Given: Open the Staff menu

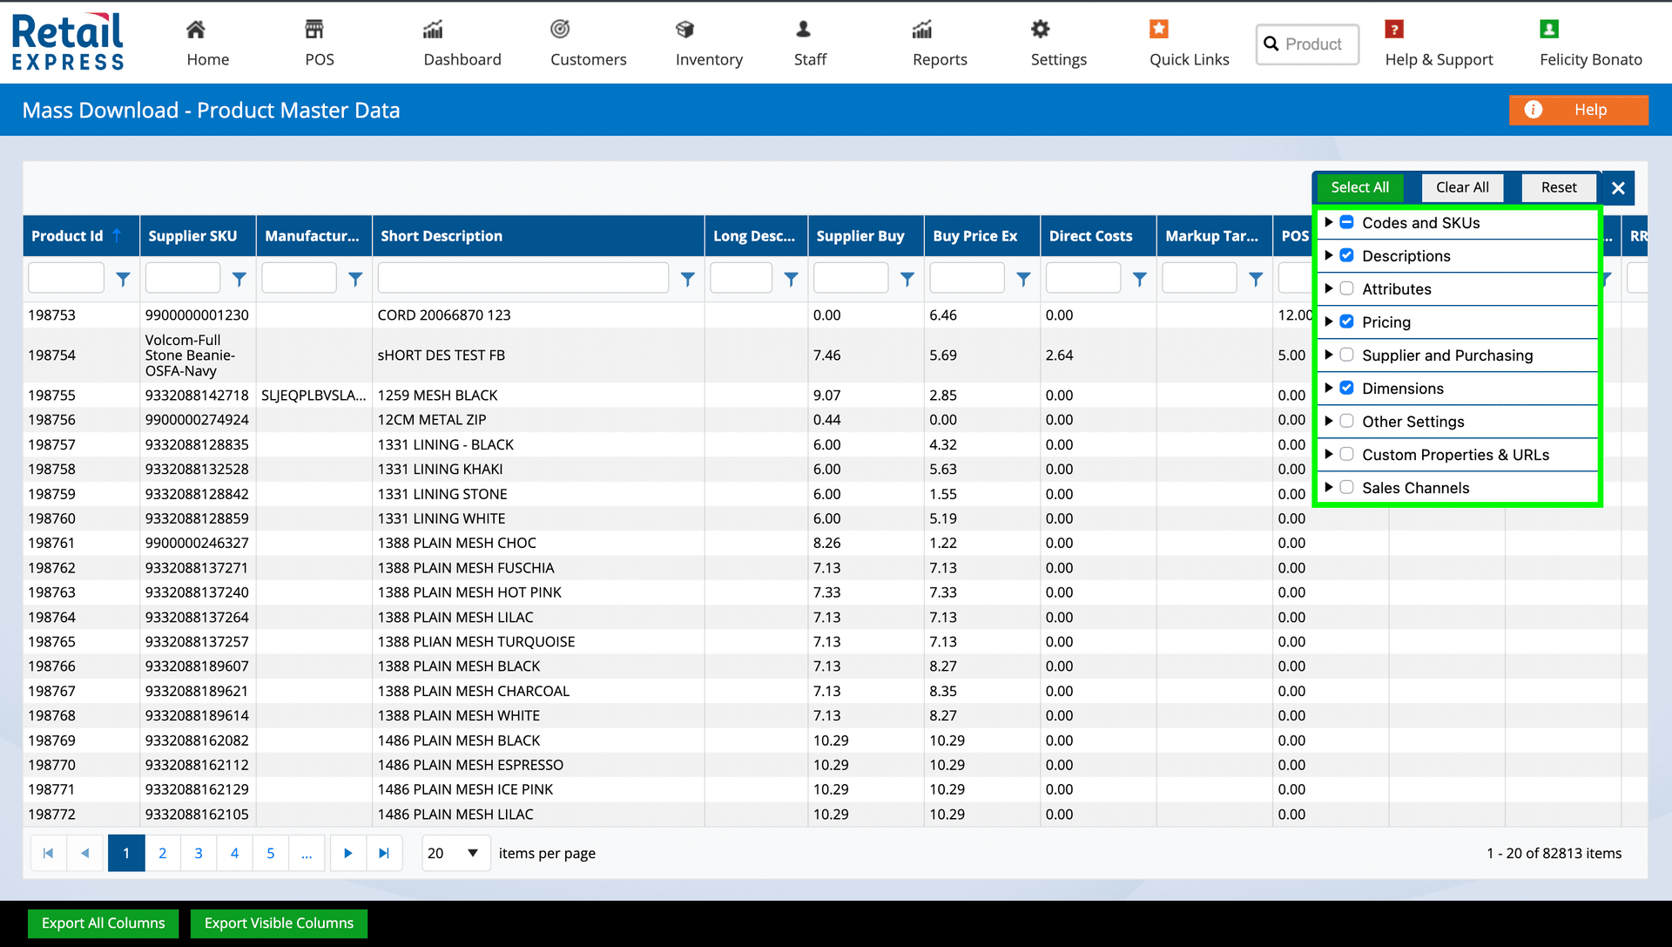Looking at the screenshot, I should pos(809,44).
